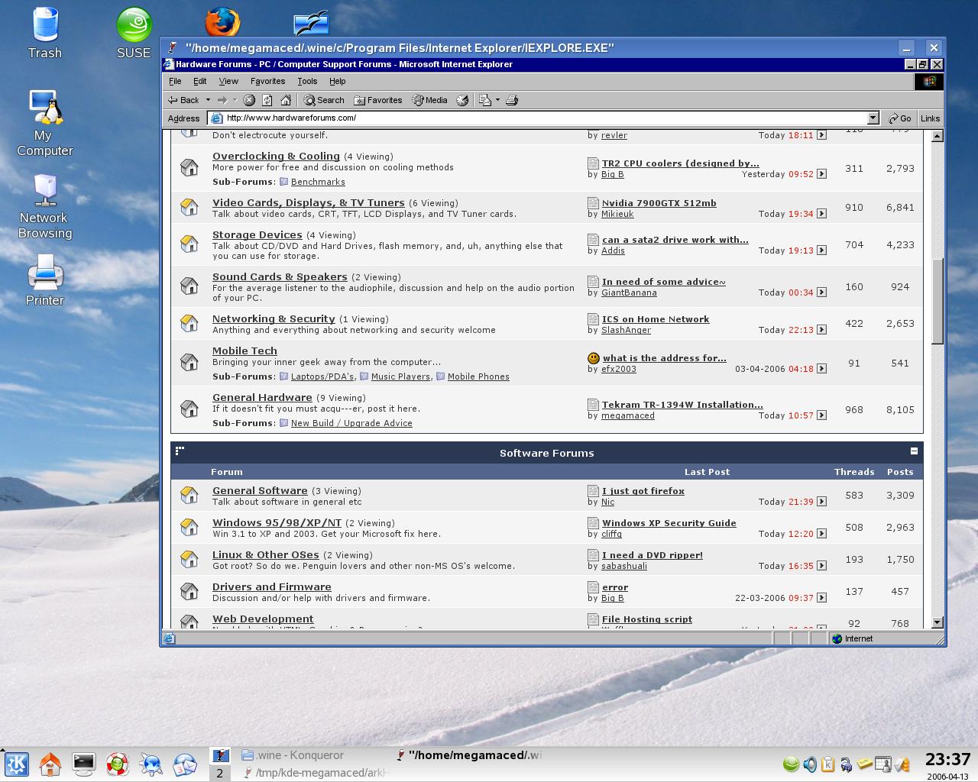This screenshot has height=782, width=978.
Task: Open 'Nvidia 7900GTX 512mb' last post link
Action: click(x=659, y=203)
